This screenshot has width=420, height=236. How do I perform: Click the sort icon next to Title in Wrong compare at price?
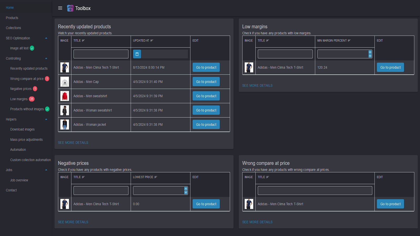(268, 177)
